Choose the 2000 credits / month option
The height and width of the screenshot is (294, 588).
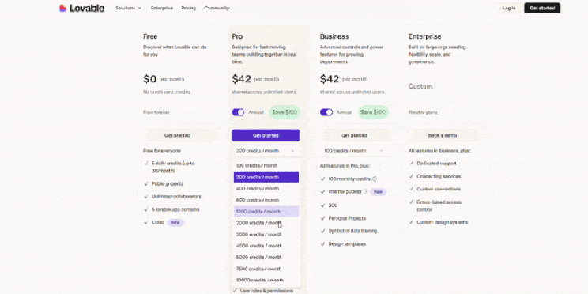(x=266, y=223)
